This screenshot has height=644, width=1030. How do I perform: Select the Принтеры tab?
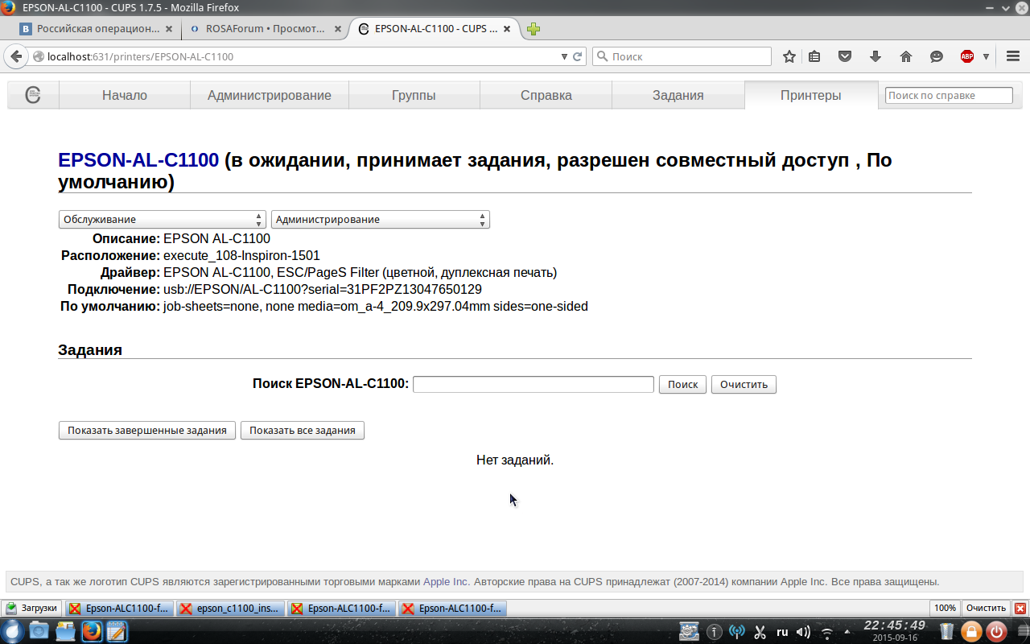coord(811,95)
